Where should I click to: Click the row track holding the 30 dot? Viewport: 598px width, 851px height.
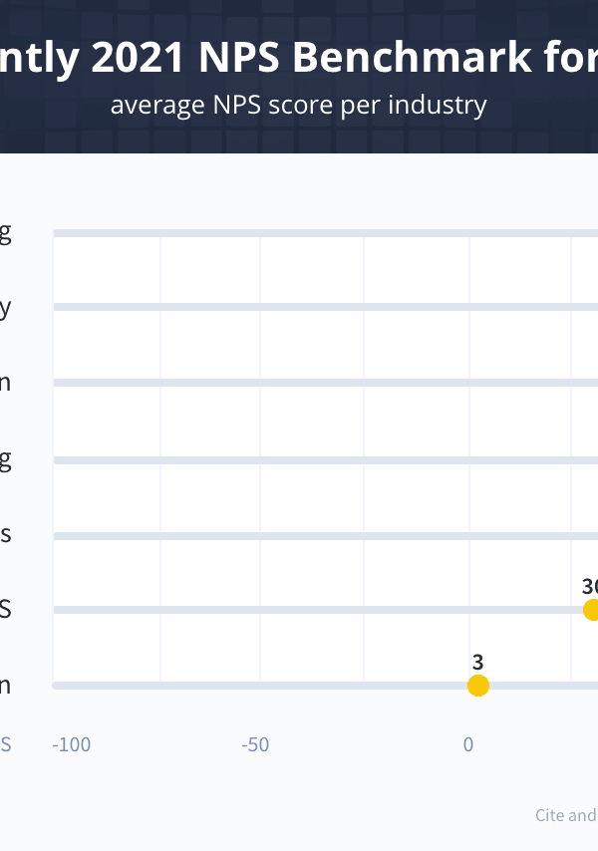tap(326, 610)
